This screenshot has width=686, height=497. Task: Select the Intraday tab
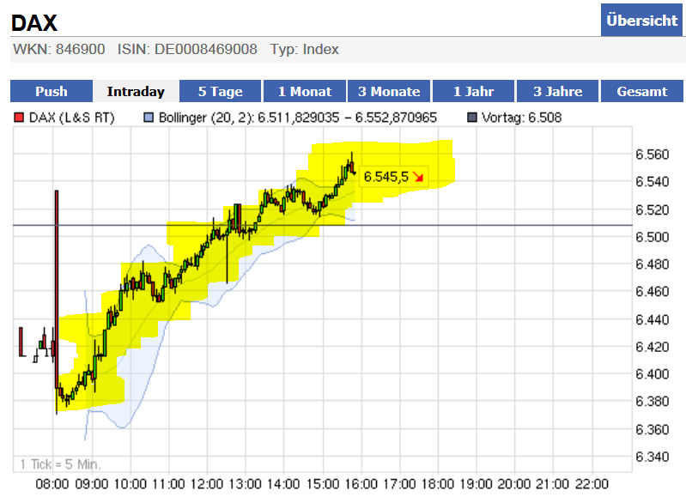coord(136,92)
